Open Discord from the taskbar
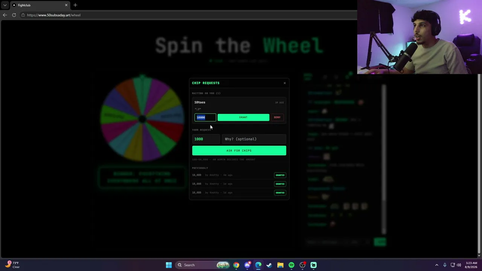The height and width of the screenshot is (271, 482). pyautogui.click(x=247, y=265)
